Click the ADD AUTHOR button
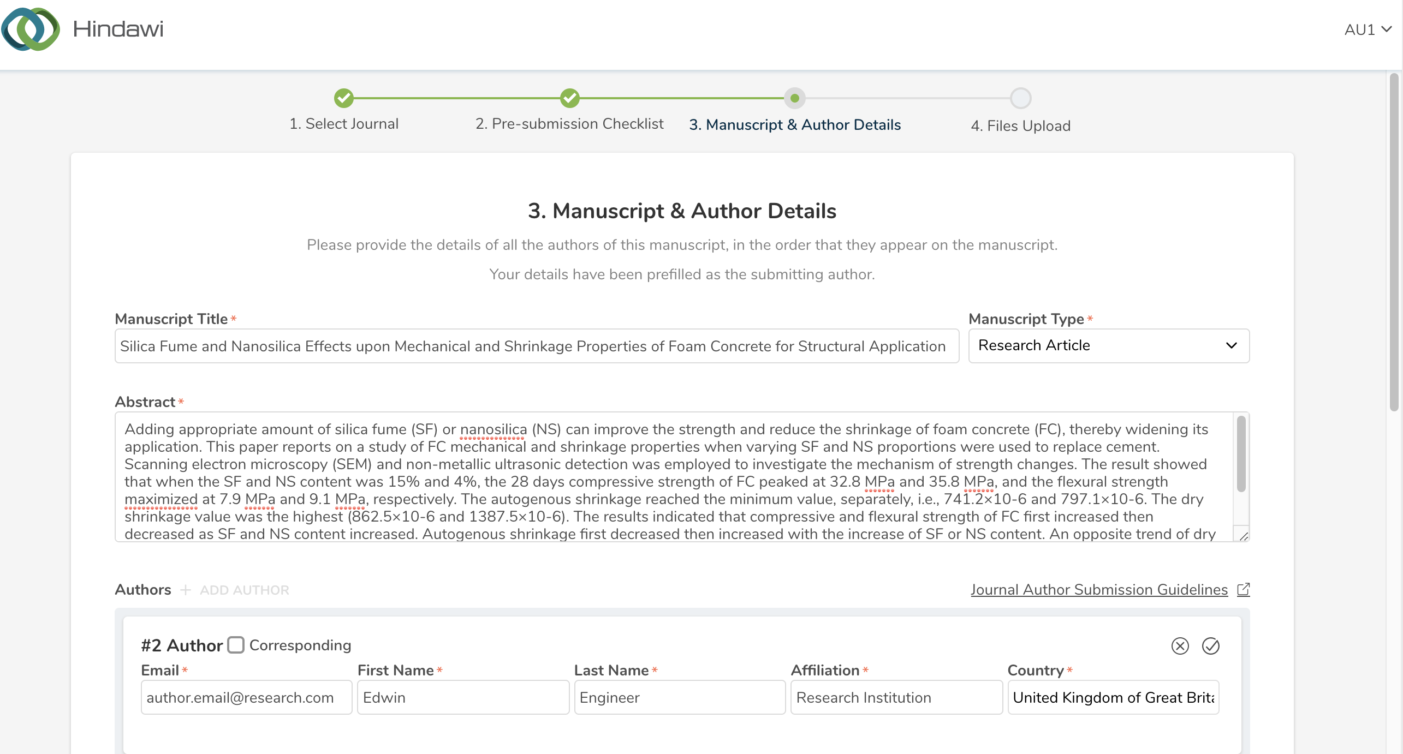 [244, 590]
